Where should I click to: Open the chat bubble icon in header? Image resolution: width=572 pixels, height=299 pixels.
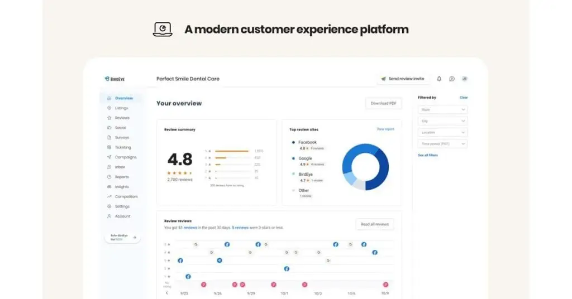[451, 79]
